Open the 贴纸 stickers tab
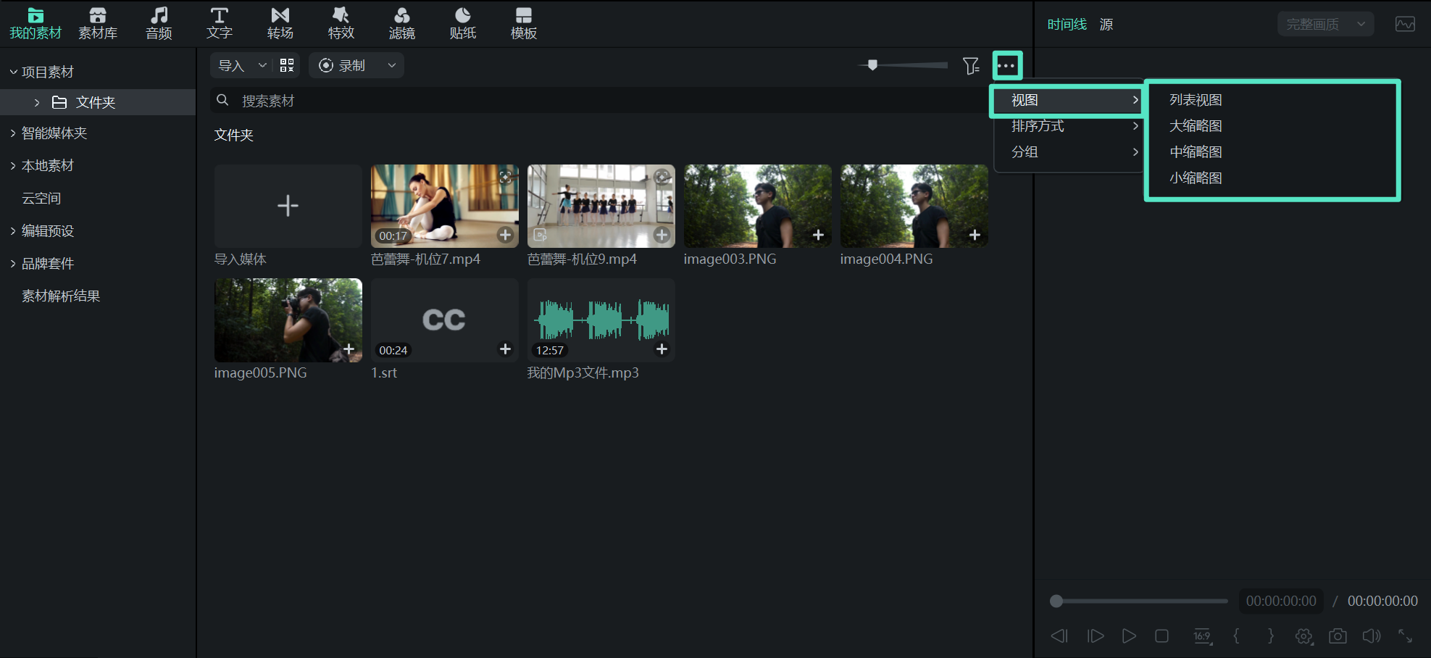Image resolution: width=1431 pixels, height=658 pixels. [463, 24]
